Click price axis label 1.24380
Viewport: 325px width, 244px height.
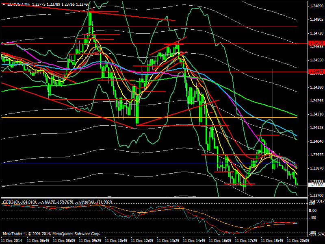coord(316,87)
